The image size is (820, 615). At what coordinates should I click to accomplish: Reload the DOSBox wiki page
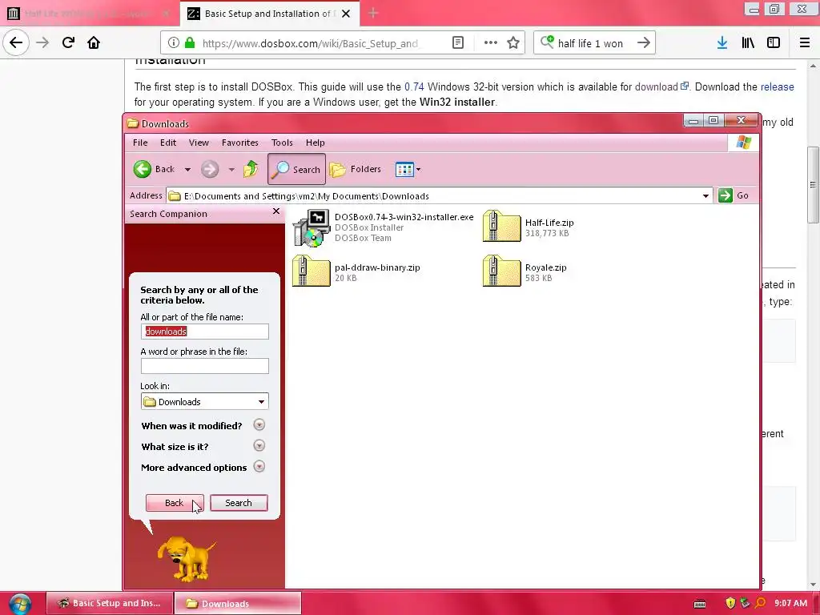[x=68, y=42]
